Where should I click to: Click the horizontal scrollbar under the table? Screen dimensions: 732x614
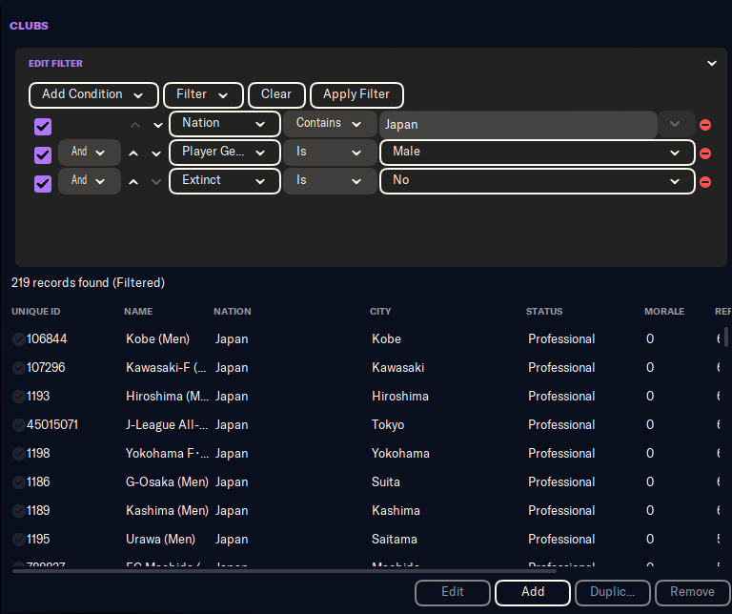pos(286,570)
